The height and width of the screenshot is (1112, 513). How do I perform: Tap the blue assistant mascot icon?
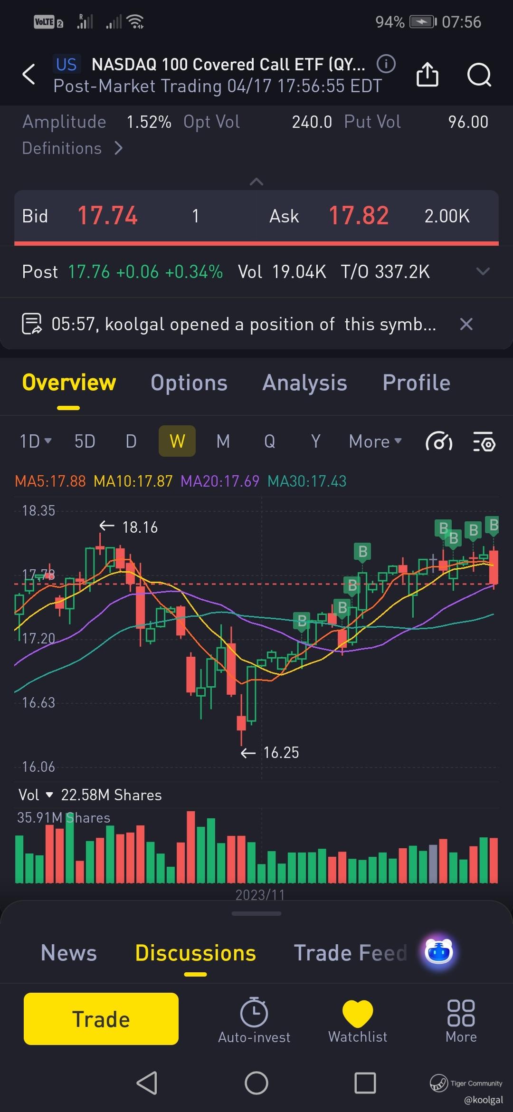pyautogui.click(x=438, y=952)
